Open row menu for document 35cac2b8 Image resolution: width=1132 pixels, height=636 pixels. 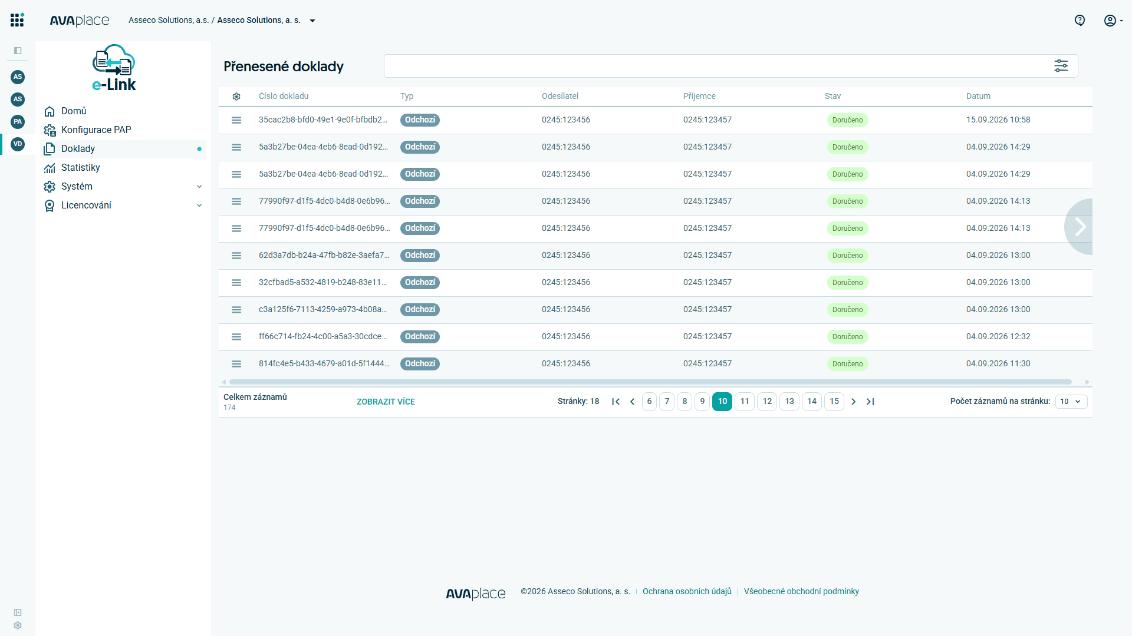236,120
